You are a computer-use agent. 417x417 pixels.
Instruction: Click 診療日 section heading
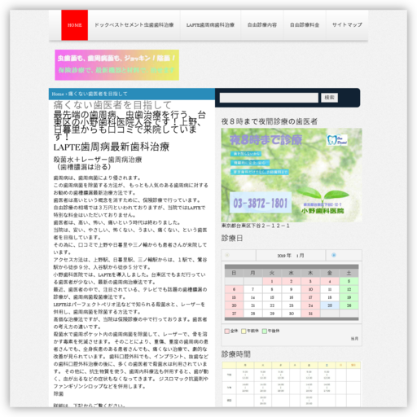232,239
